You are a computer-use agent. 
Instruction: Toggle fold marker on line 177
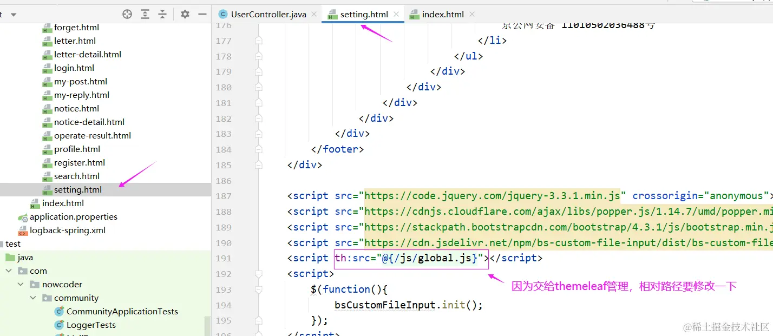(x=258, y=41)
